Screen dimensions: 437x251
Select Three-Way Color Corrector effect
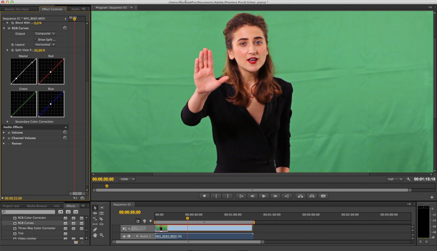[x=36, y=228]
